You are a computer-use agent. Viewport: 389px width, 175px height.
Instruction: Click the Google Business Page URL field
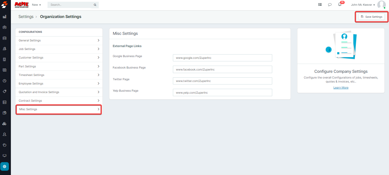tap(222, 58)
